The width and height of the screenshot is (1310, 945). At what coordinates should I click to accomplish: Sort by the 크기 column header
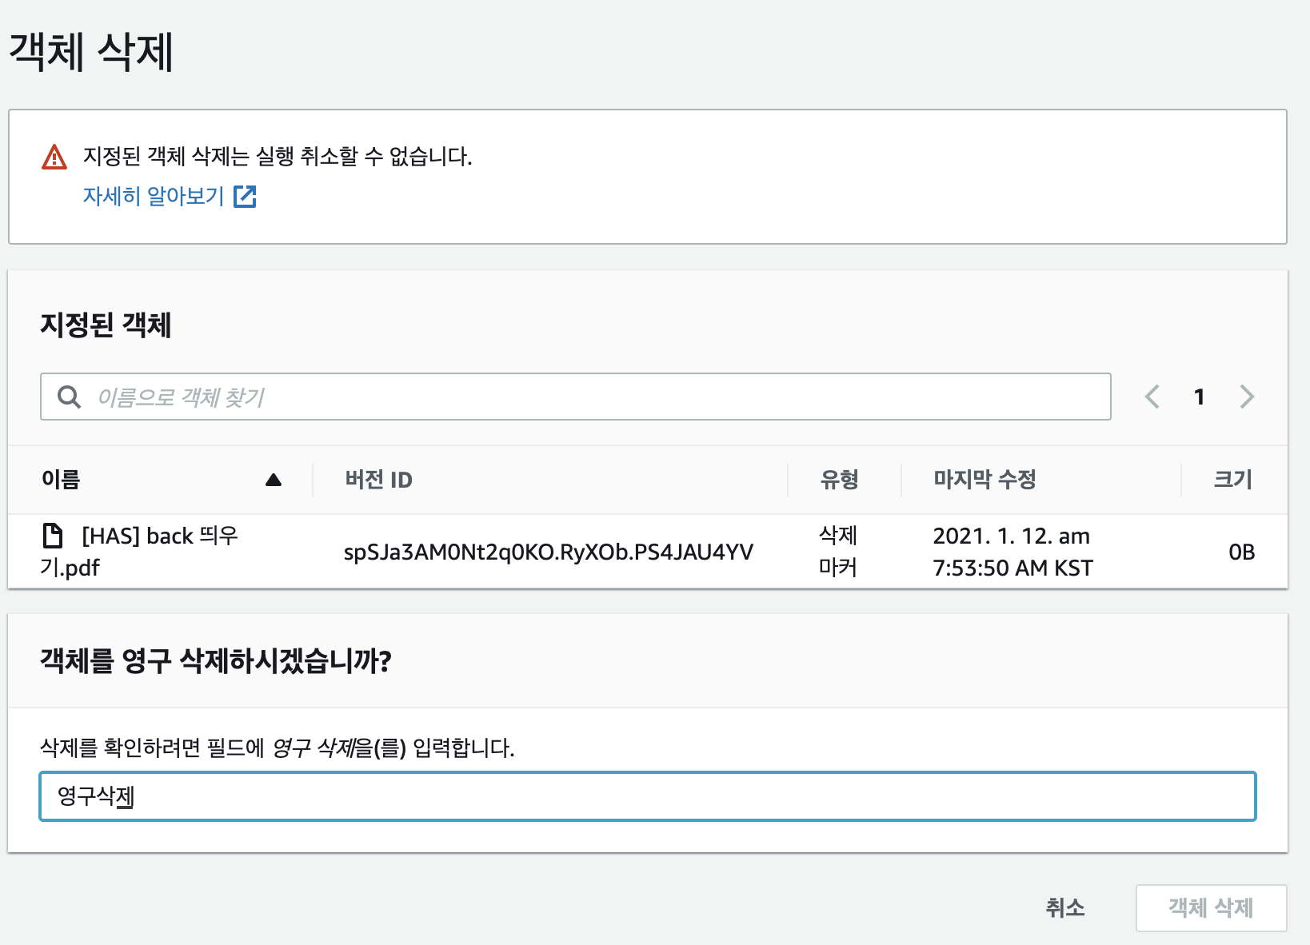1232,480
